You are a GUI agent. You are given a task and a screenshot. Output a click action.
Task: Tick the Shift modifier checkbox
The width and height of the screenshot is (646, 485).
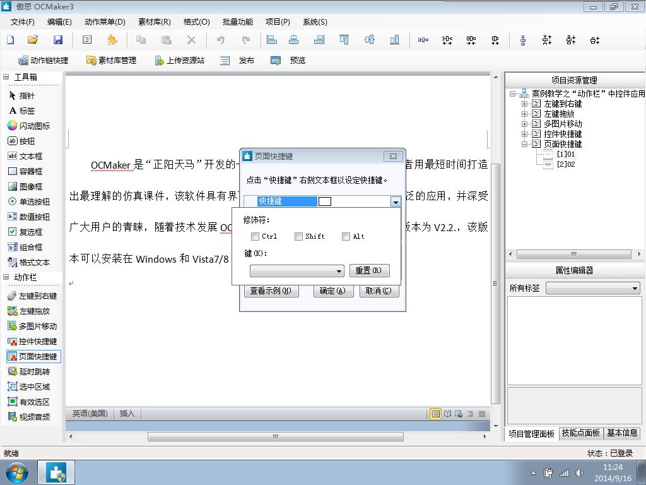tap(298, 236)
